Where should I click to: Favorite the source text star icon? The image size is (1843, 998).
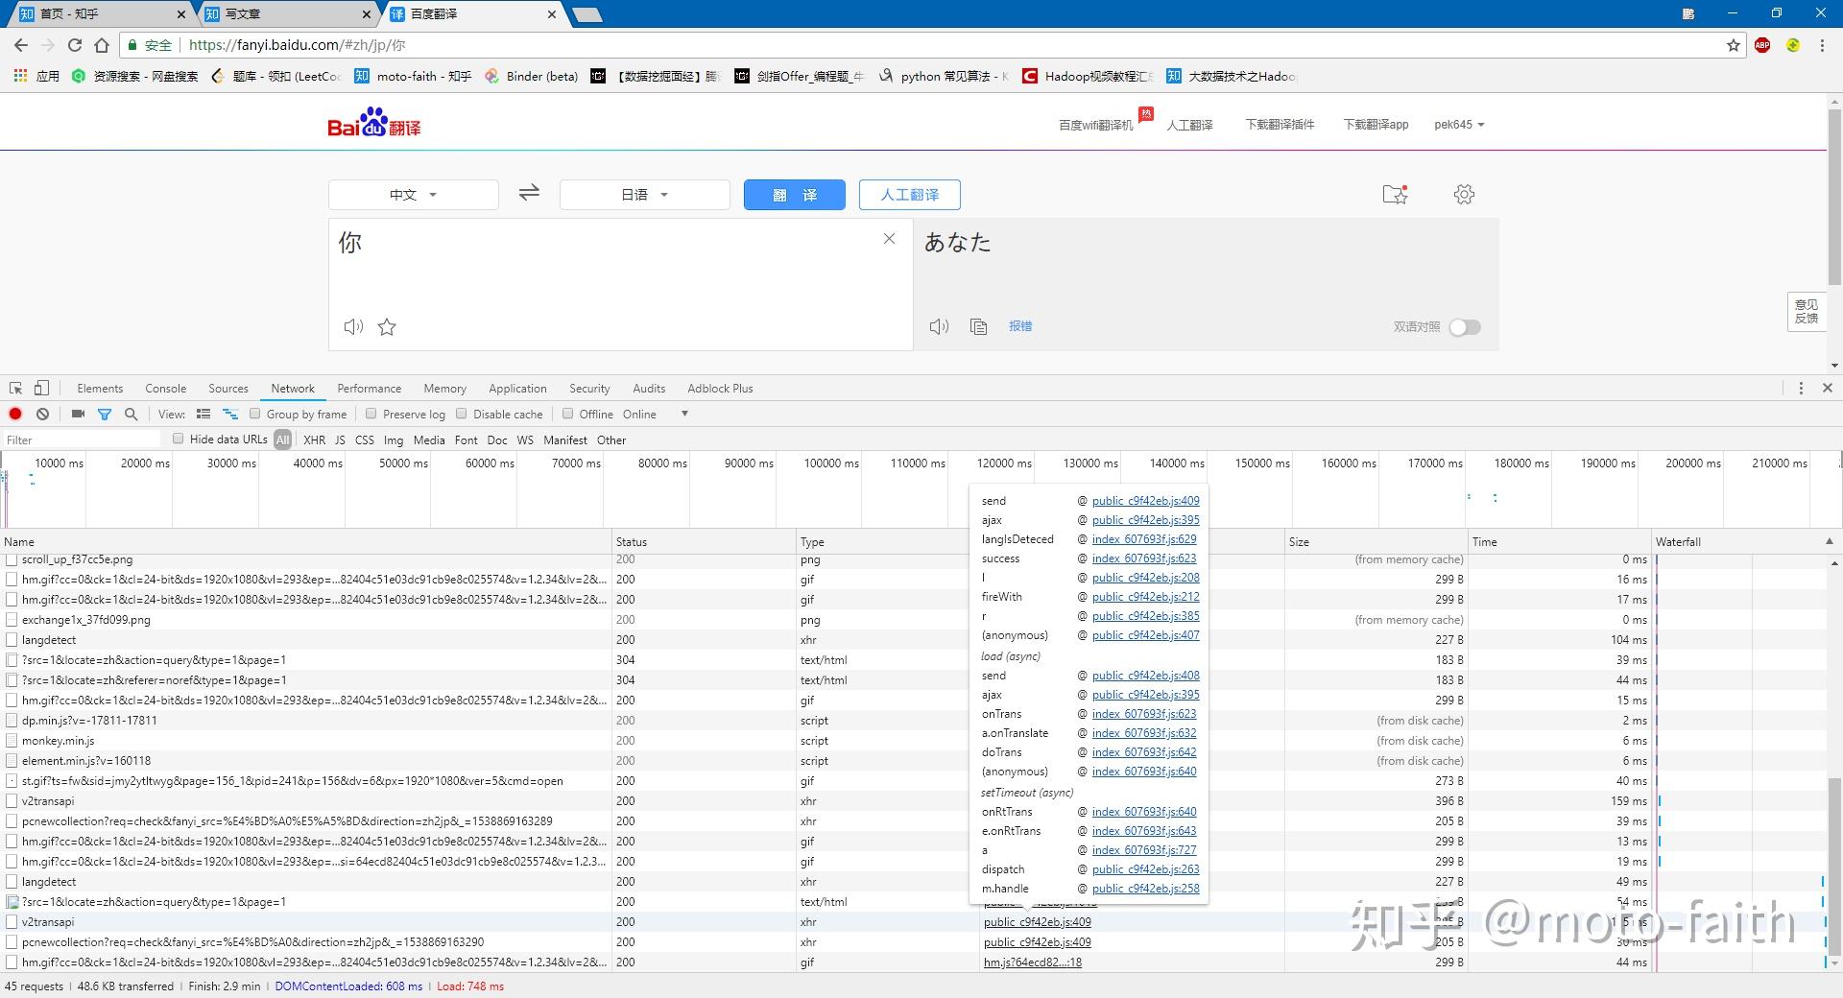tap(387, 327)
